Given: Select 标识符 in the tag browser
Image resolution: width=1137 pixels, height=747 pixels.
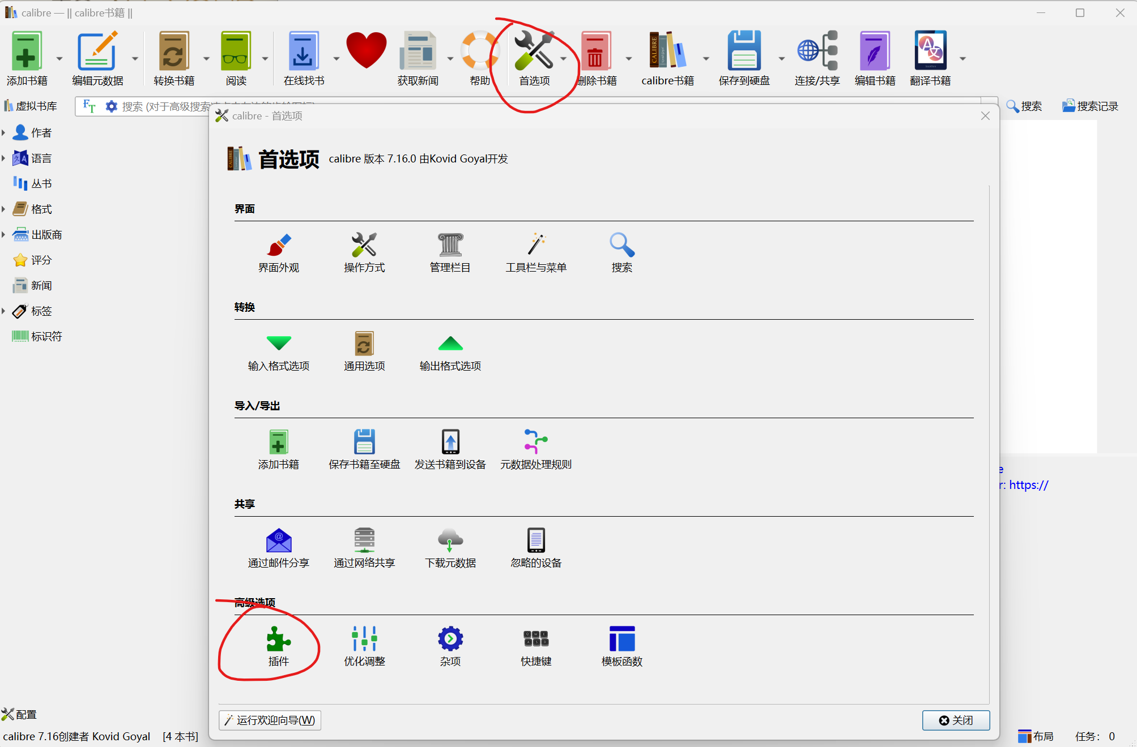Looking at the screenshot, I should [x=37, y=336].
